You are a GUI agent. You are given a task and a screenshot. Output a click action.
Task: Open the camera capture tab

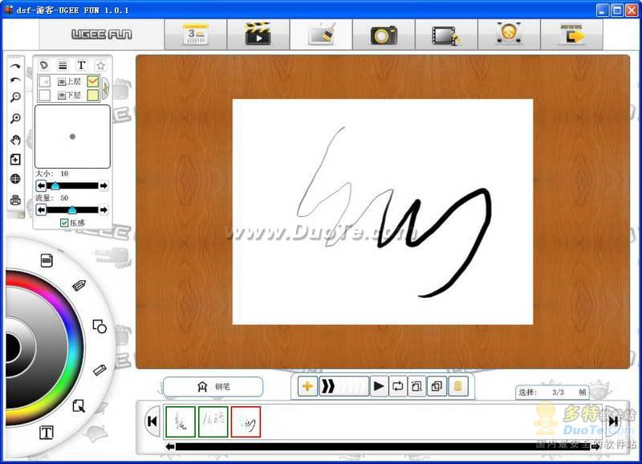pyautogui.click(x=384, y=35)
